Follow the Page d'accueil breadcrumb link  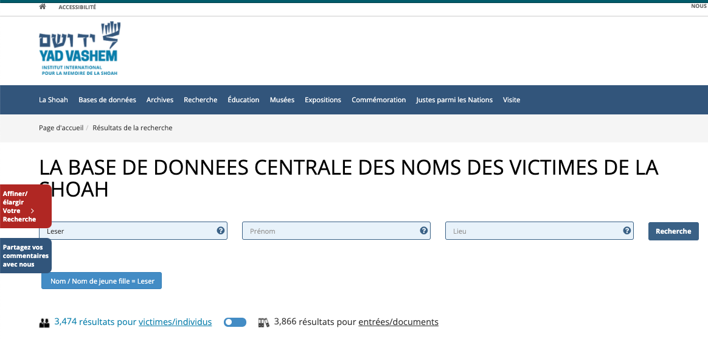point(61,128)
